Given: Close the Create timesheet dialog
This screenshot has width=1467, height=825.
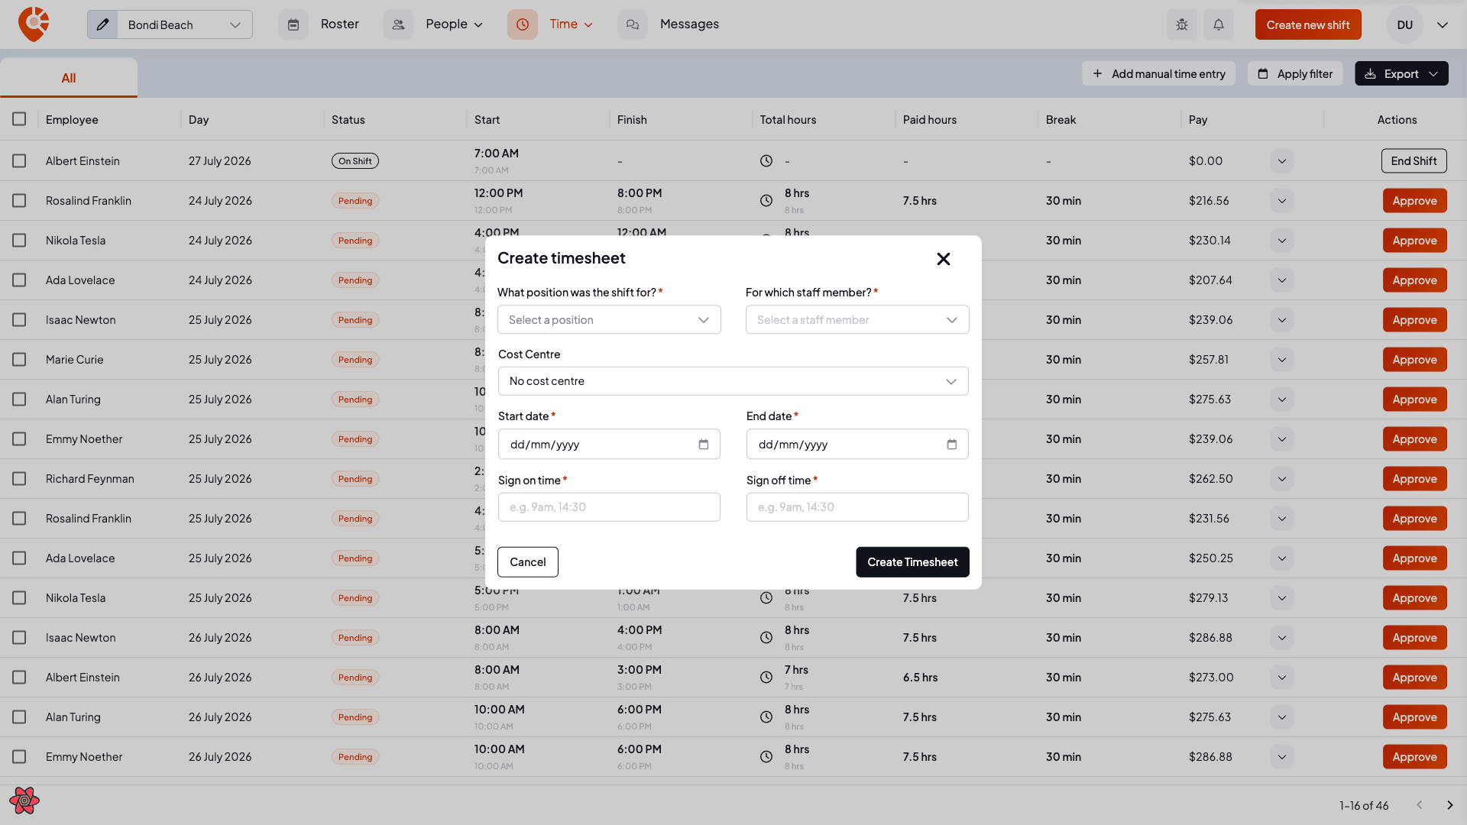Looking at the screenshot, I should tap(944, 259).
